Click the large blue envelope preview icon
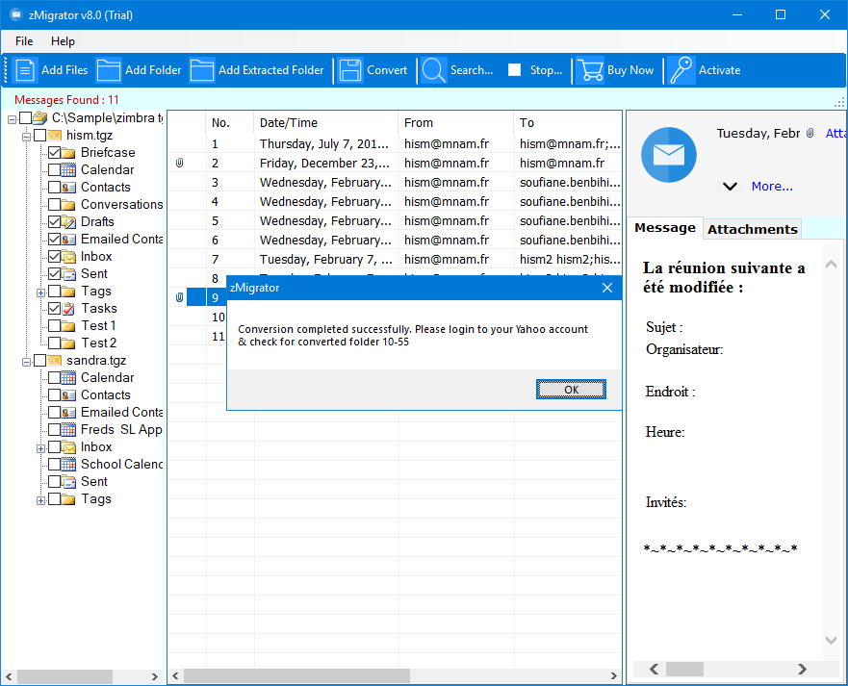 coord(668,155)
